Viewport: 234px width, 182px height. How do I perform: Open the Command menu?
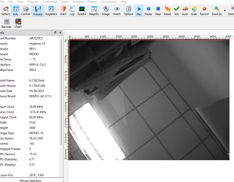coord(50,2)
